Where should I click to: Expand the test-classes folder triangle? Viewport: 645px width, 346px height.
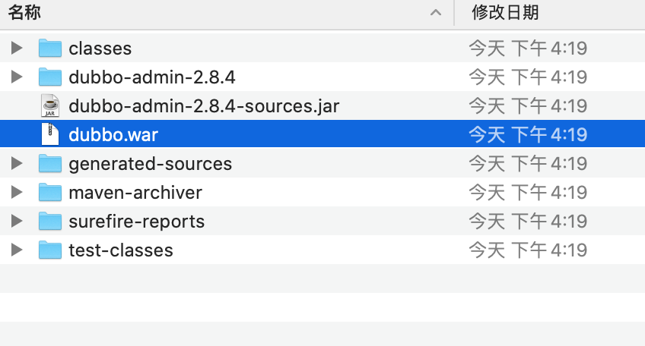tap(17, 250)
